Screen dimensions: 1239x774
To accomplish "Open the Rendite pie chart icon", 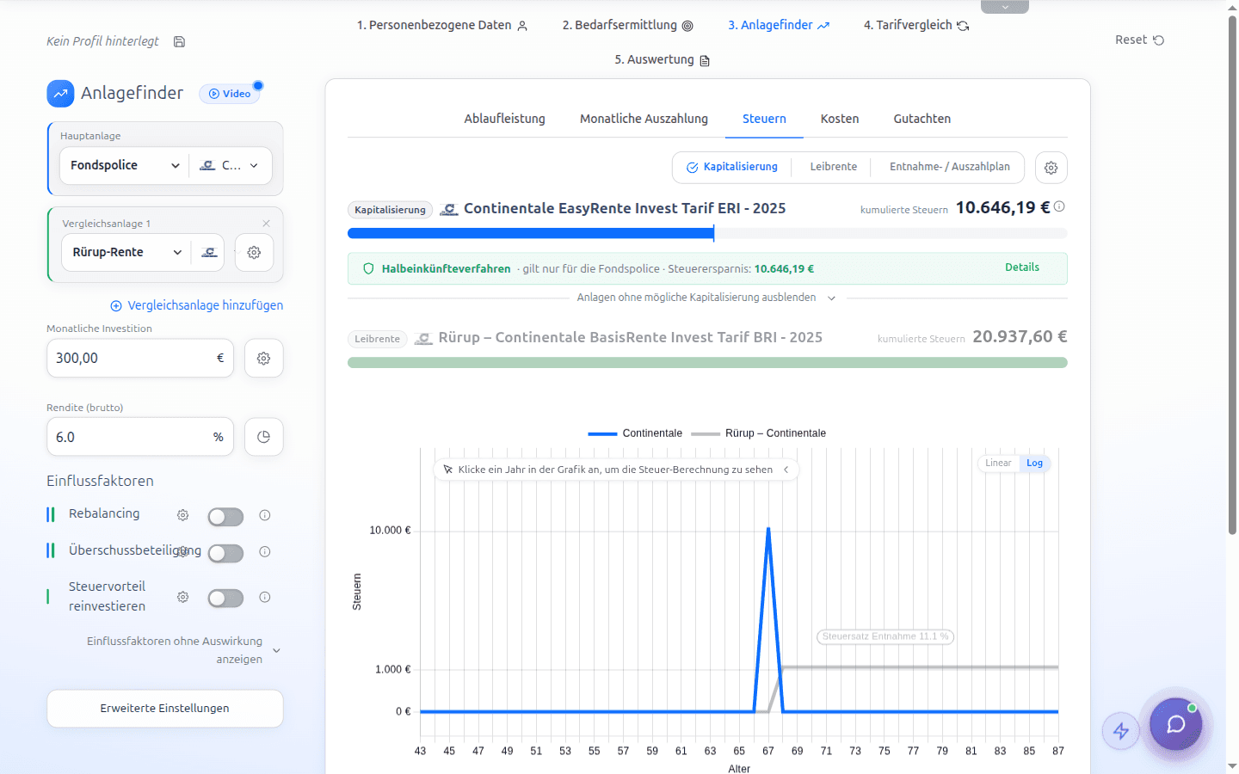I will [264, 437].
